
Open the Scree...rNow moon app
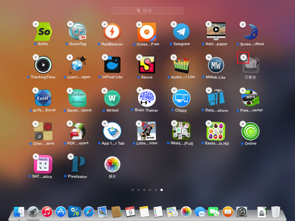250,32
